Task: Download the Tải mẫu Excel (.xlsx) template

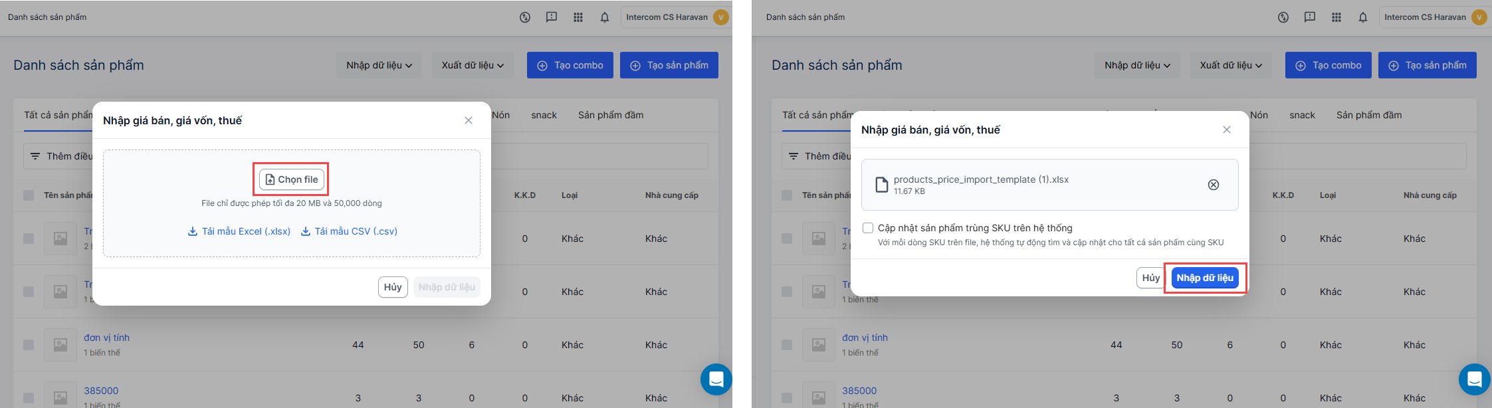Action: (x=239, y=231)
